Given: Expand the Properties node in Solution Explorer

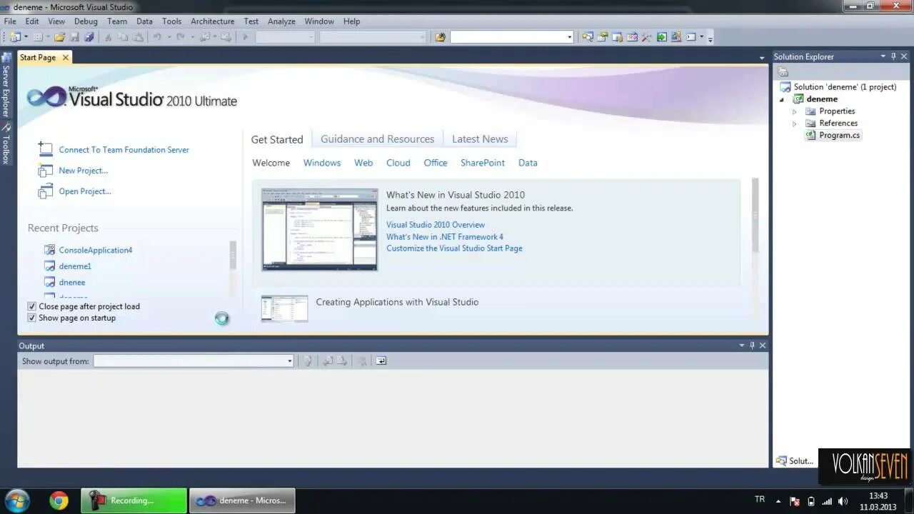Looking at the screenshot, I should (794, 111).
